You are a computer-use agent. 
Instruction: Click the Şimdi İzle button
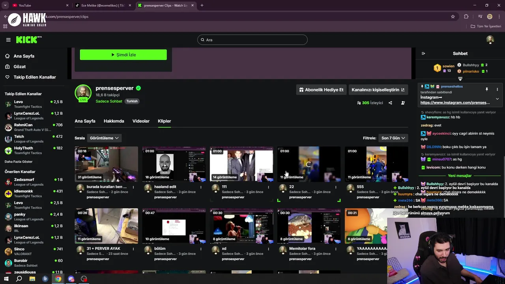123,55
